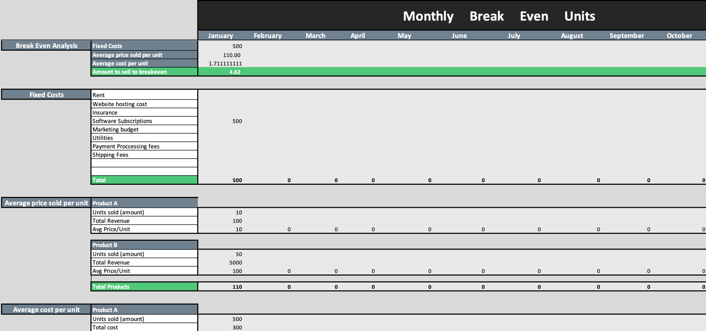The image size is (706, 331).
Task: Select the January column header
Action: [220, 35]
